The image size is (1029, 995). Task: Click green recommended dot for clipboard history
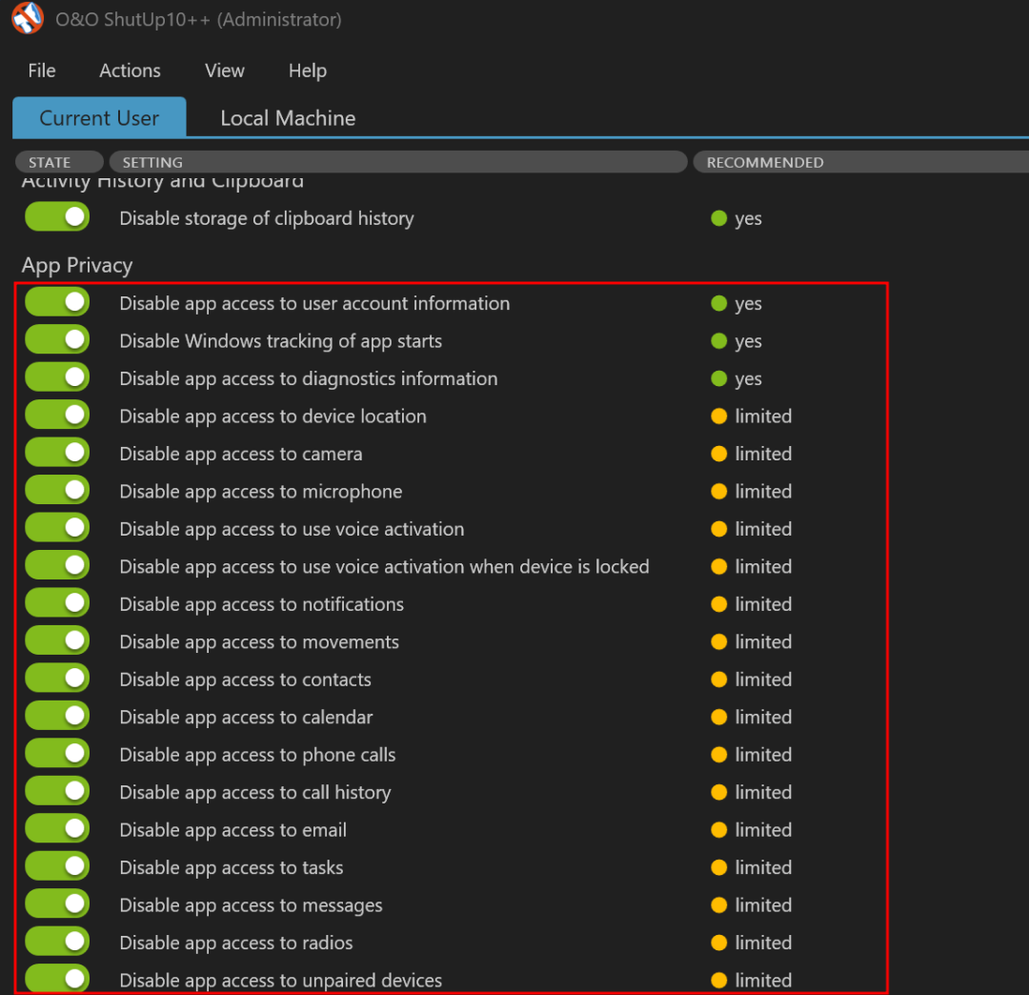718,218
